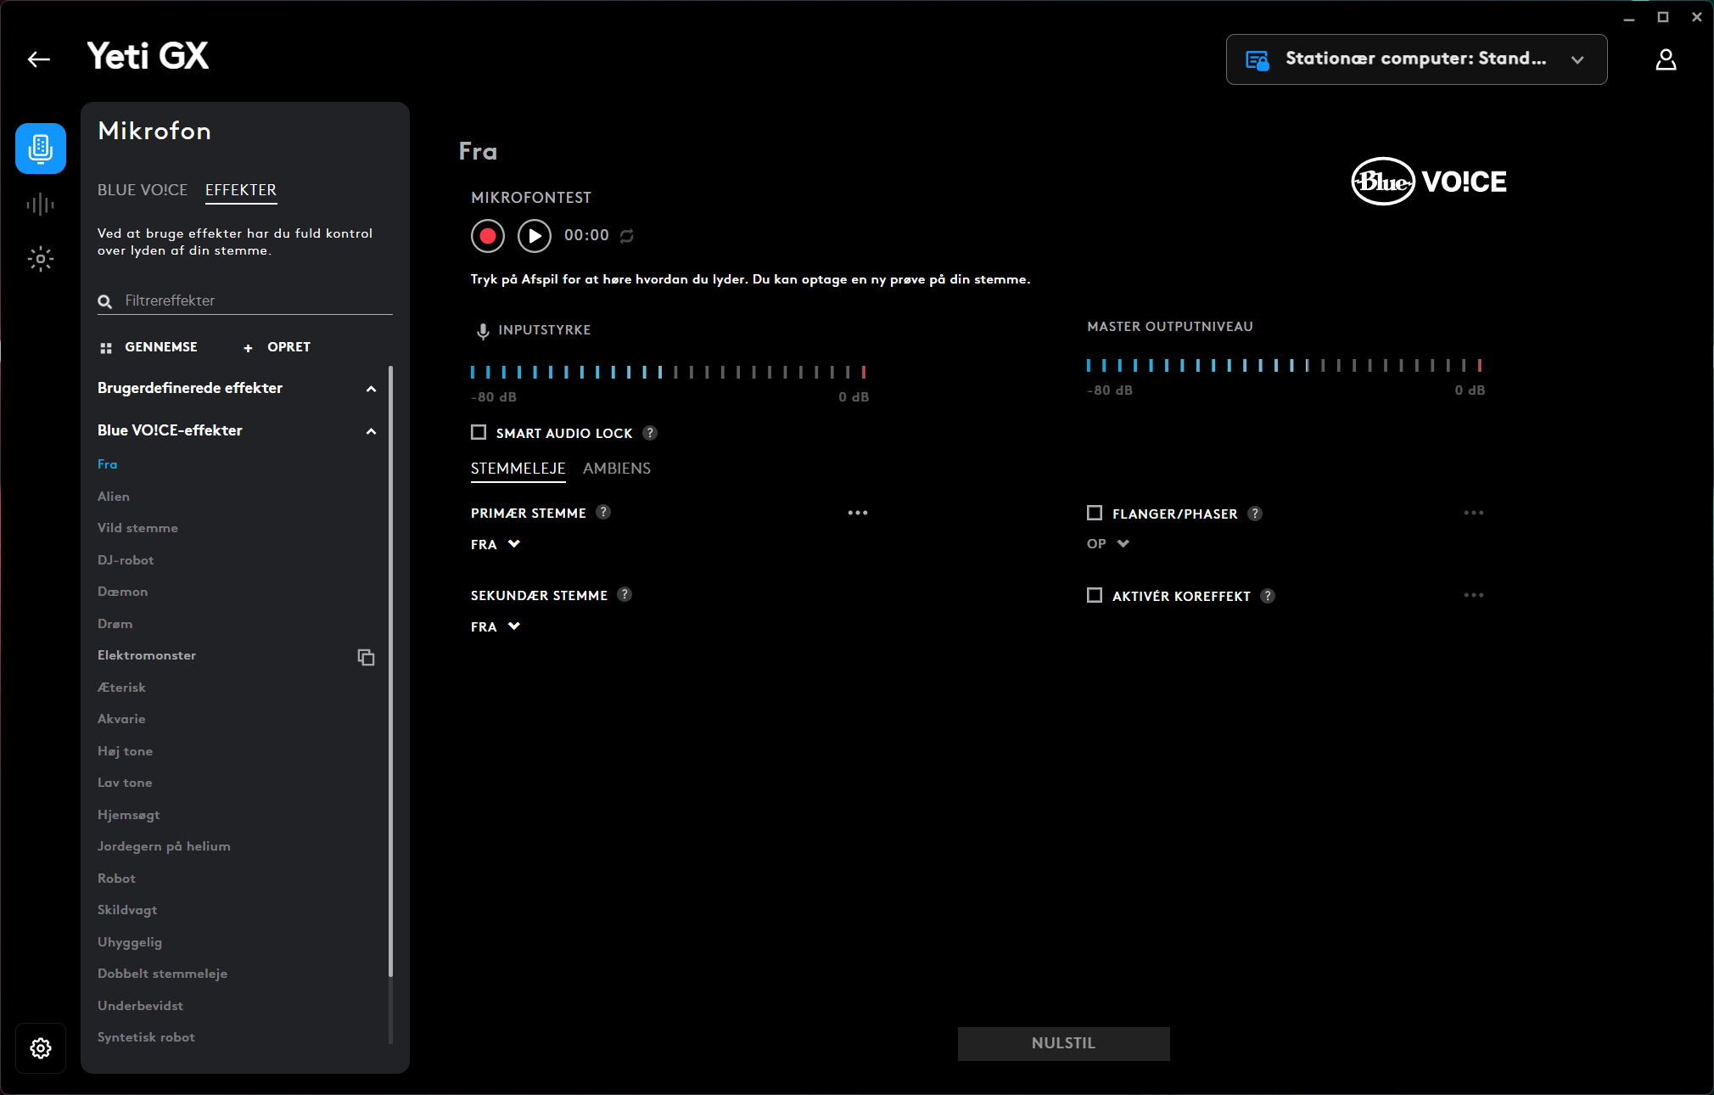Open help for Flanger/Phaser
This screenshot has width=1714, height=1095.
coord(1255,514)
